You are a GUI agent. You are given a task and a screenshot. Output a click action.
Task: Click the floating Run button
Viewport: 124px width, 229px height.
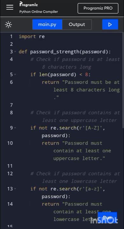click(x=107, y=218)
